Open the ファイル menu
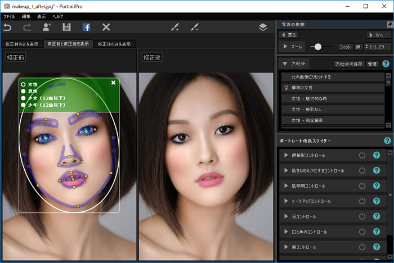 point(10,16)
